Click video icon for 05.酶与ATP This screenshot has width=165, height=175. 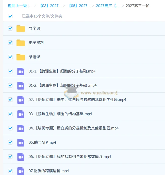coord(21,143)
